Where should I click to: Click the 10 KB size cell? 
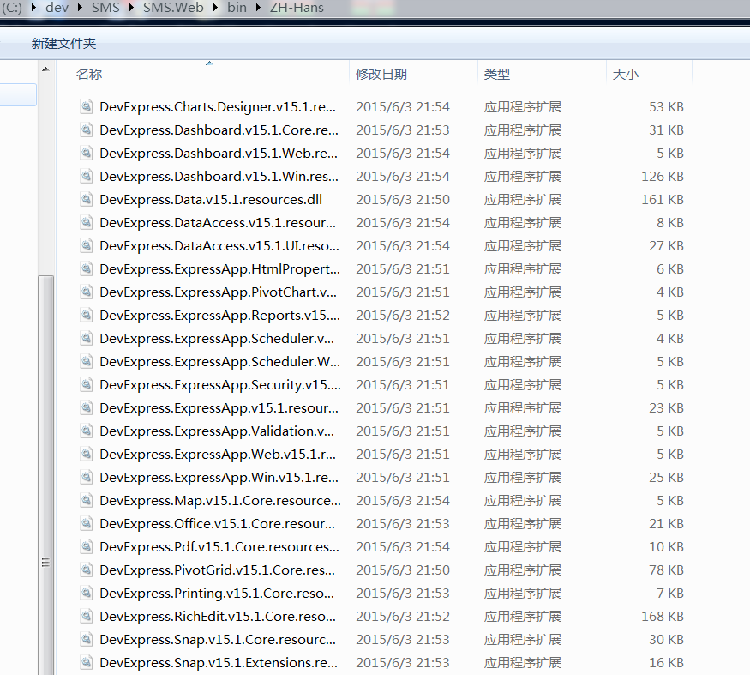666,546
